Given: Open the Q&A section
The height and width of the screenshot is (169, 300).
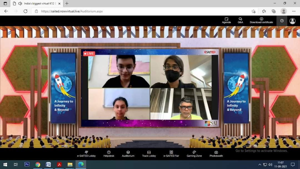Looking at the screenshot, I should [240, 20].
